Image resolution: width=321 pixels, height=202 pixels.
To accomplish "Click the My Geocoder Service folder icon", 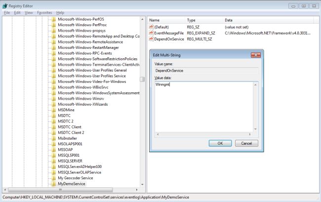I will click(54, 178).
